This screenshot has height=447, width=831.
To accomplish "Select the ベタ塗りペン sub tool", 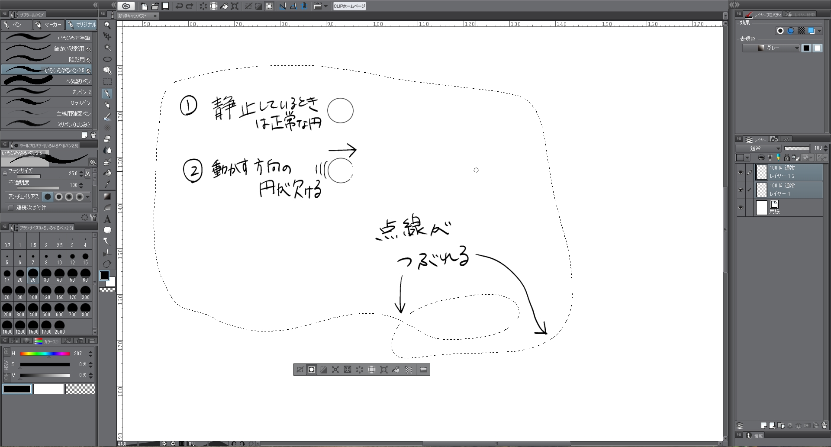I will point(46,81).
